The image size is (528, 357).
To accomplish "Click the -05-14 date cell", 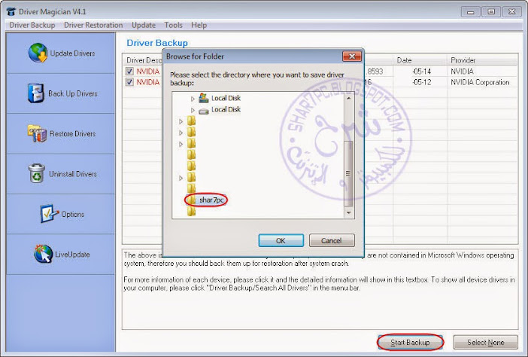I will point(421,71).
